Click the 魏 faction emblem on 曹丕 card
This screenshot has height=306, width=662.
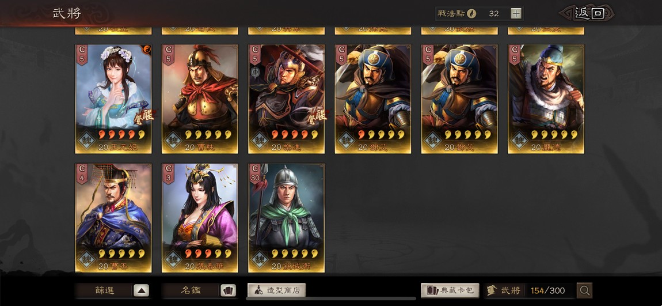pyautogui.click(x=86, y=259)
